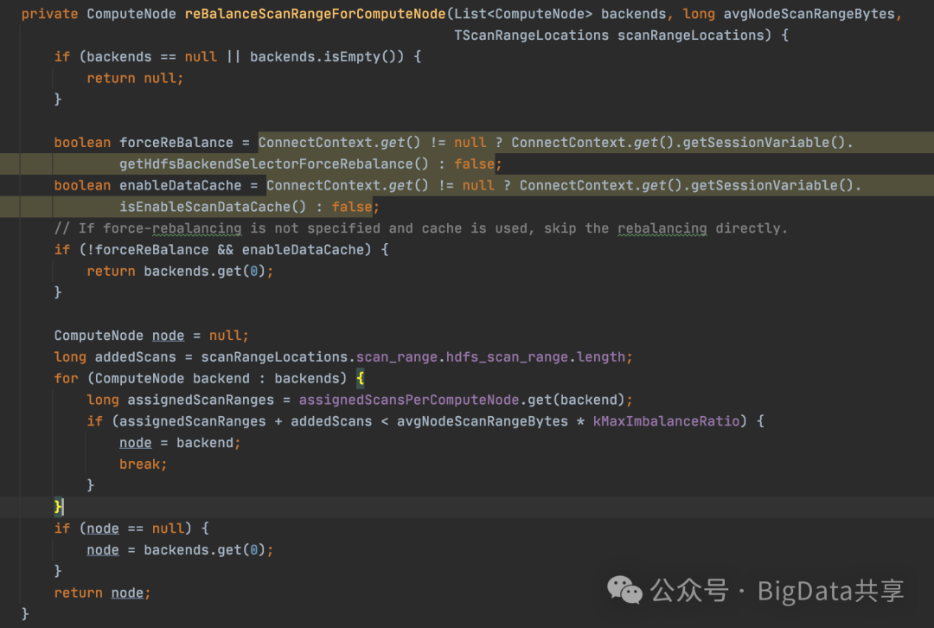This screenshot has width=934, height=628.
Task: Click 'ComputeNode node = null;' declaration
Action: (x=151, y=336)
